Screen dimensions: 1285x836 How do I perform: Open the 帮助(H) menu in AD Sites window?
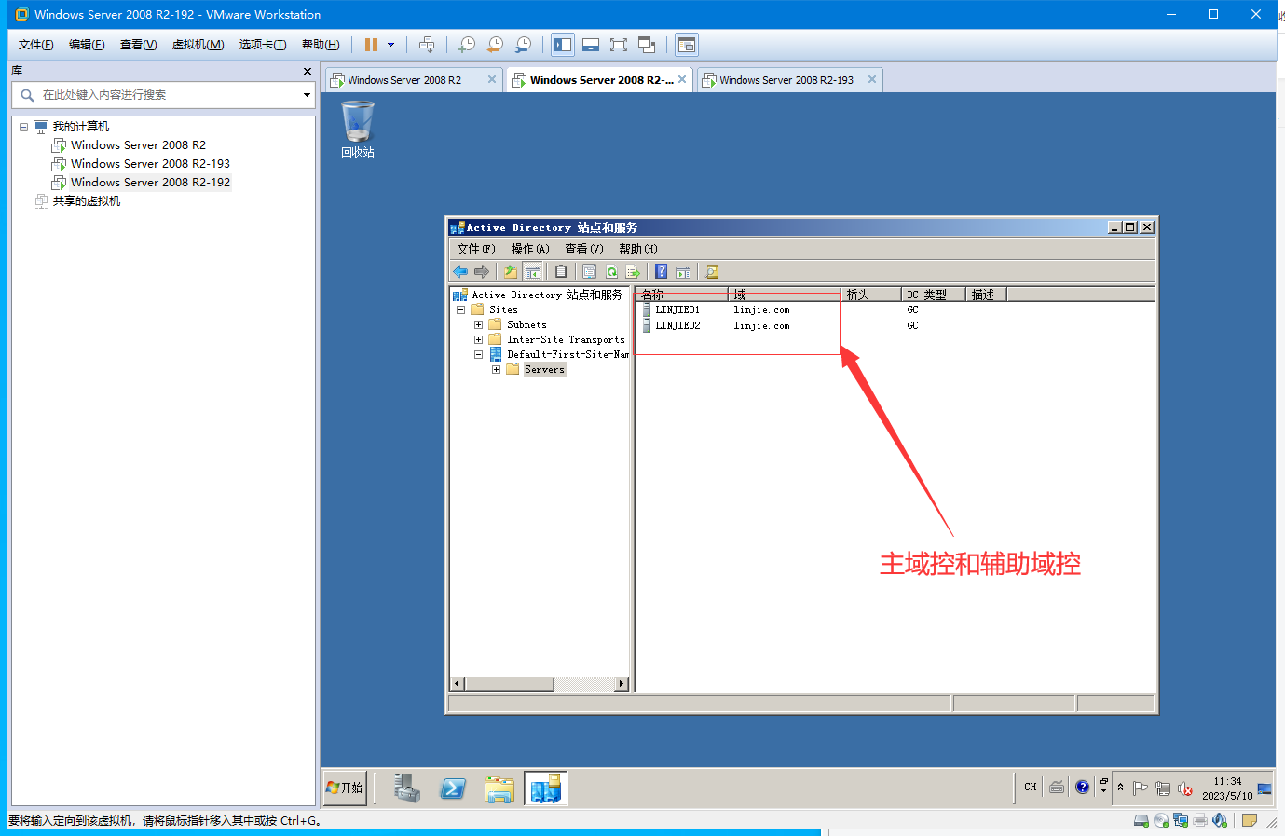(637, 249)
